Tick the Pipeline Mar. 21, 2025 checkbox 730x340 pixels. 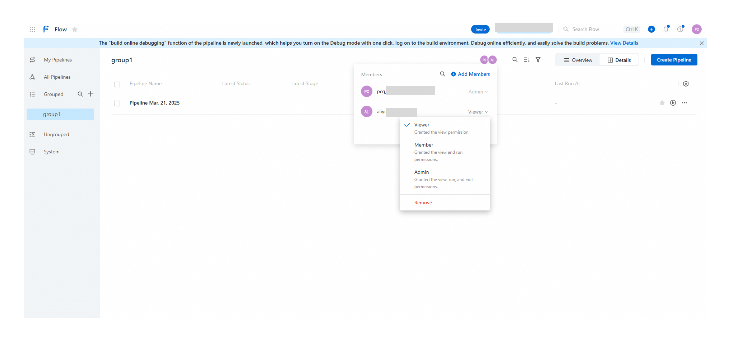[x=117, y=103]
